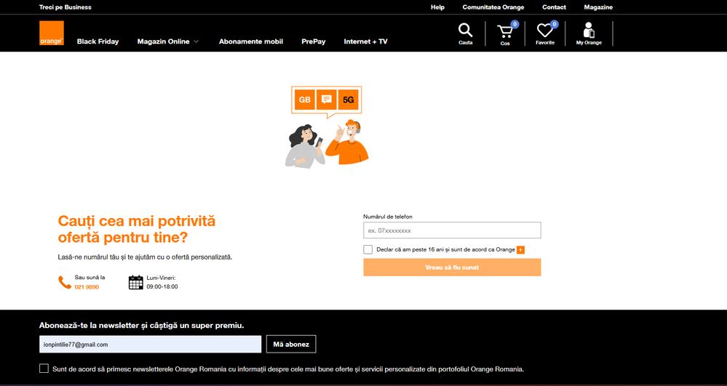The width and height of the screenshot is (727, 386).
Task: Go to Abonamente mobil
Action: click(251, 41)
